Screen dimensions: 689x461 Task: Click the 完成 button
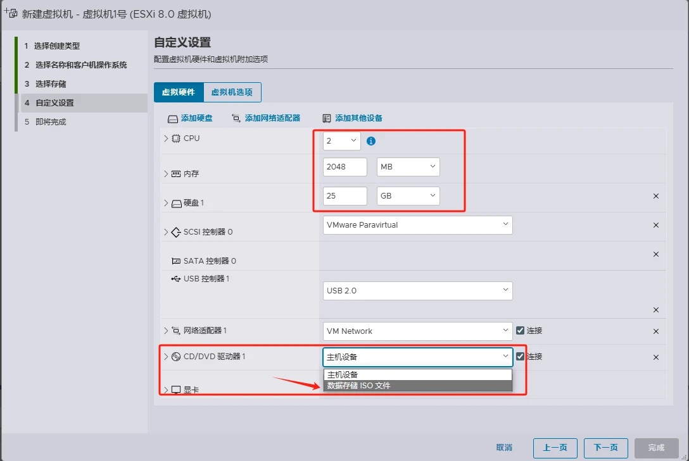pyautogui.click(x=657, y=448)
